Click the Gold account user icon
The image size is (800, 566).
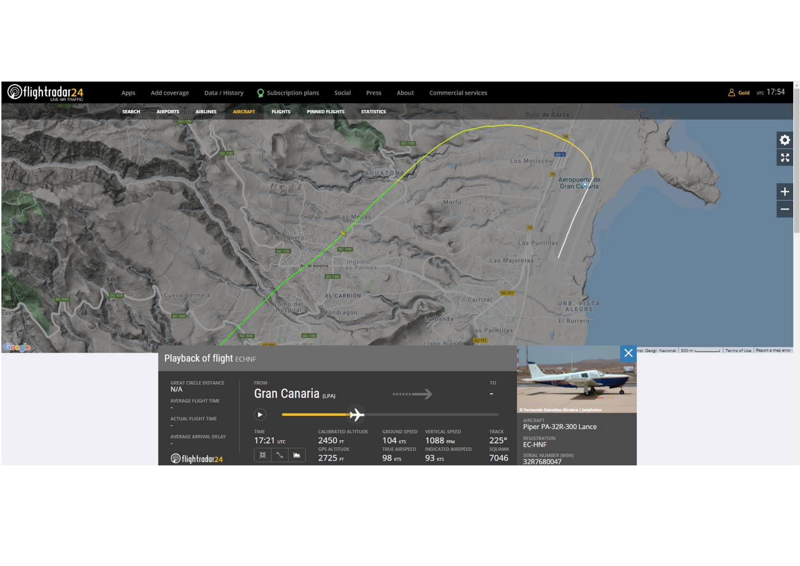732,93
